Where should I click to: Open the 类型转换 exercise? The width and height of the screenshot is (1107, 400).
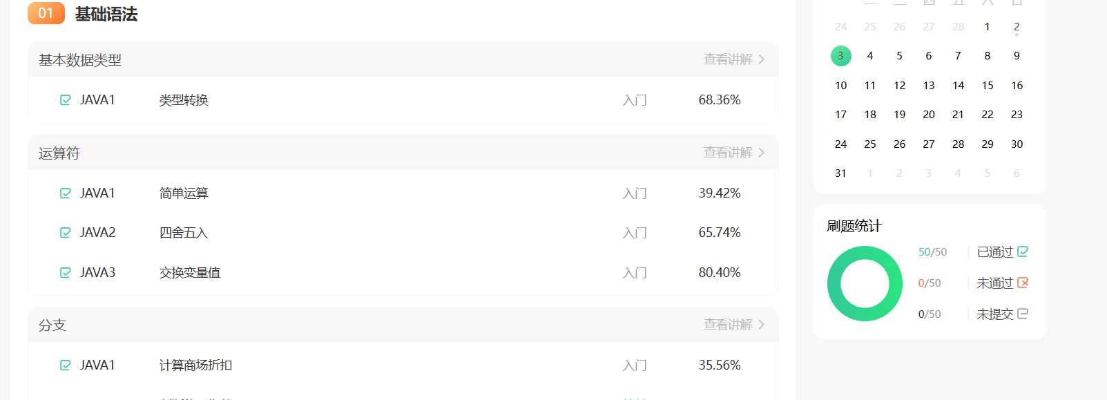tap(184, 99)
